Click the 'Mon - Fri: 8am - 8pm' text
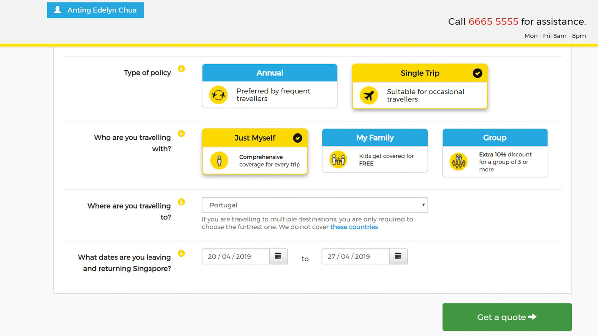598x336 pixels. click(x=555, y=36)
